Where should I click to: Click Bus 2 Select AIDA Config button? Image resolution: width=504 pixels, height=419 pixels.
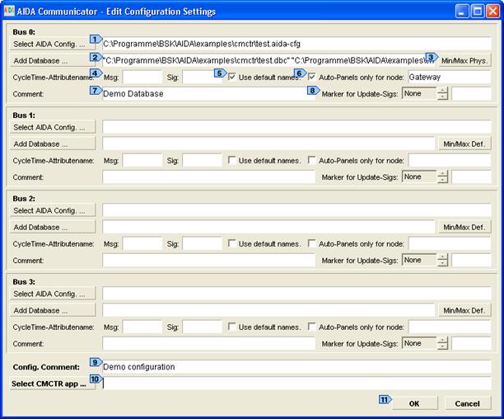tap(53, 210)
